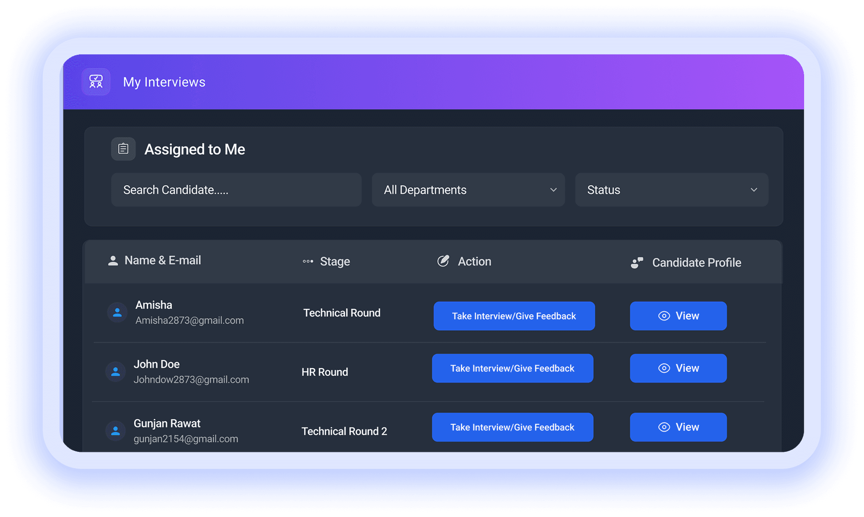
Task: Click the My Interviews header icon
Action: (x=95, y=81)
